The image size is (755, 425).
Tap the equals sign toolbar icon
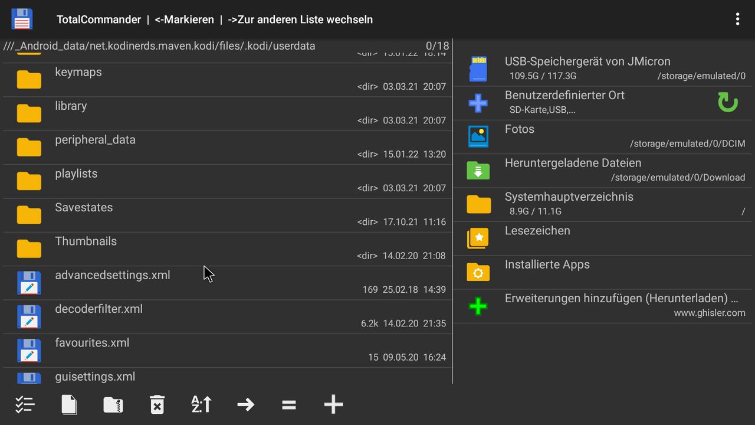point(289,405)
